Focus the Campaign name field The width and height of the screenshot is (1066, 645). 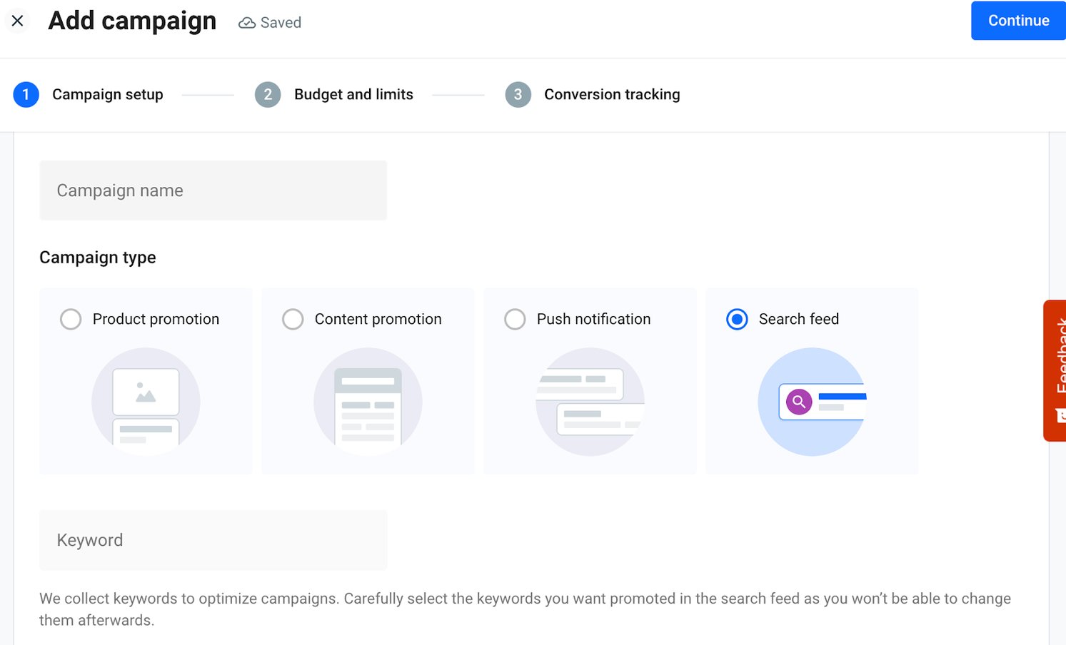coord(213,191)
